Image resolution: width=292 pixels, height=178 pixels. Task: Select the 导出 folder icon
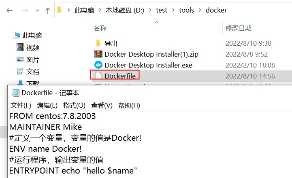(x=98, y=43)
